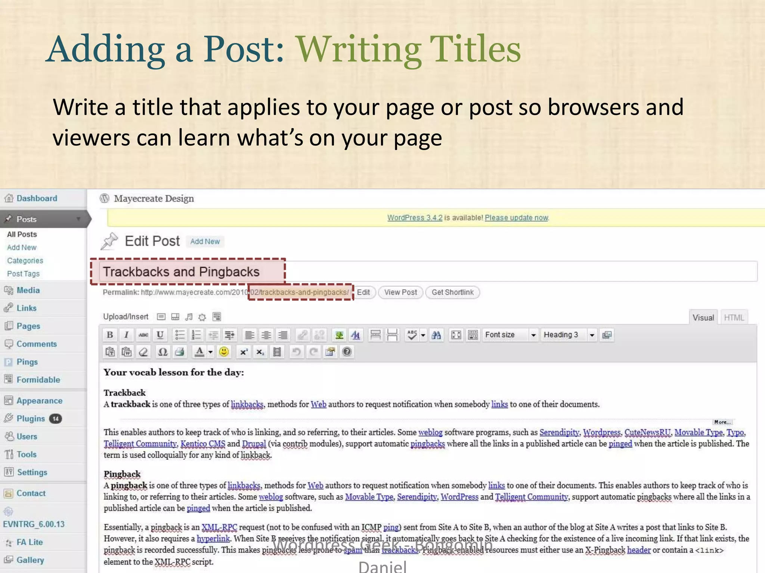765x573 pixels.
Task: Toggle italic formatting
Action: click(127, 335)
